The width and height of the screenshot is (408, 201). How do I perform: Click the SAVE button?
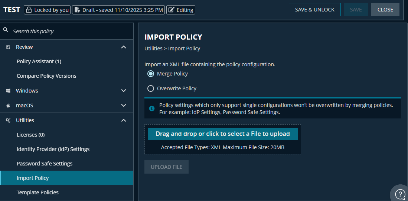coord(356,10)
